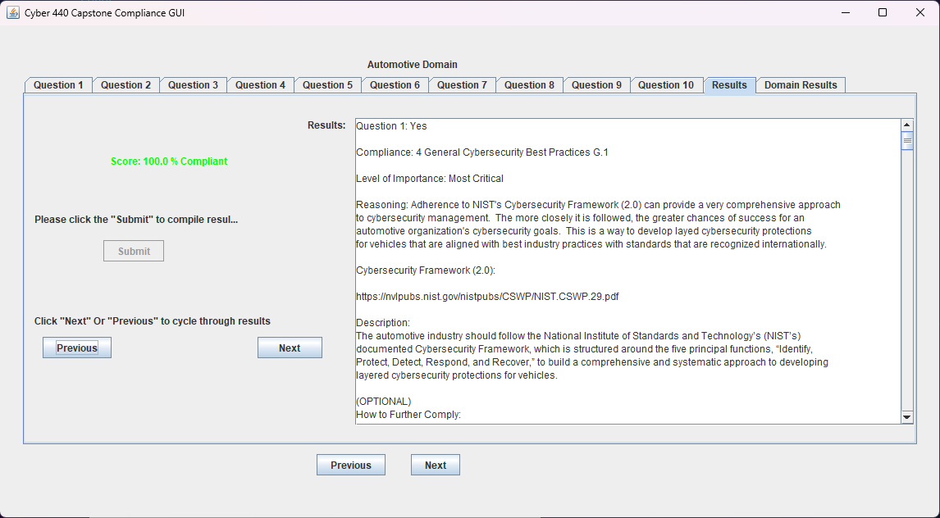Select the Results tab
Viewport: 940px width, 518px height.
click(729, 85)
